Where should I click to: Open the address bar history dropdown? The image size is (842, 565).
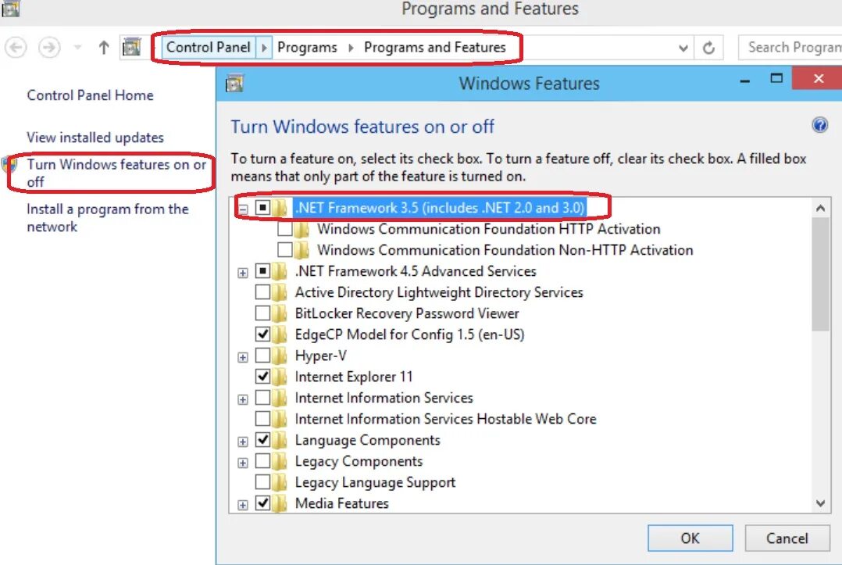pos(683,48)
